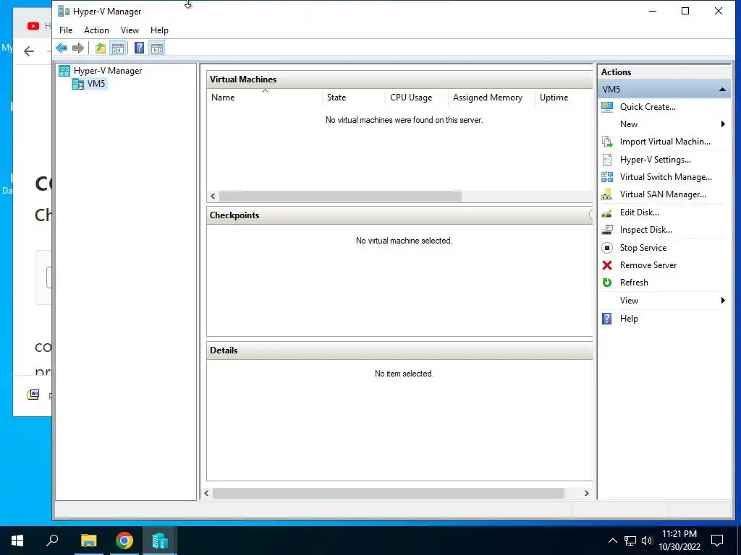Open the Windows Start menu
741x555 pixels.
(17, 541)
